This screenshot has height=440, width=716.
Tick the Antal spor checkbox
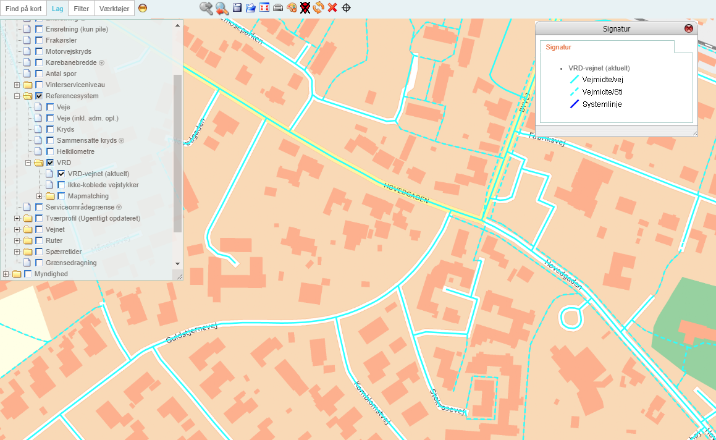click(39, 74)
